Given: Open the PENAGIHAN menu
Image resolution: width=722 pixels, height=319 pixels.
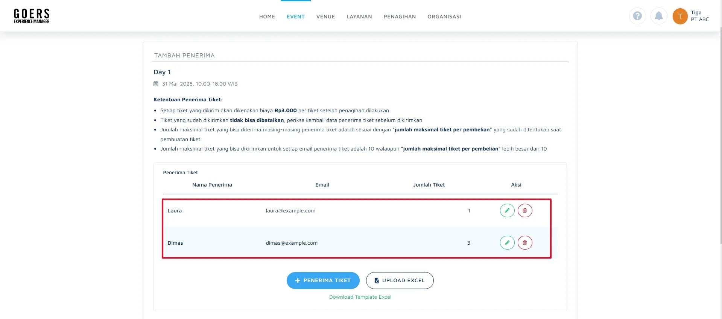Looking at the screenshot, I should click(400, 17).
